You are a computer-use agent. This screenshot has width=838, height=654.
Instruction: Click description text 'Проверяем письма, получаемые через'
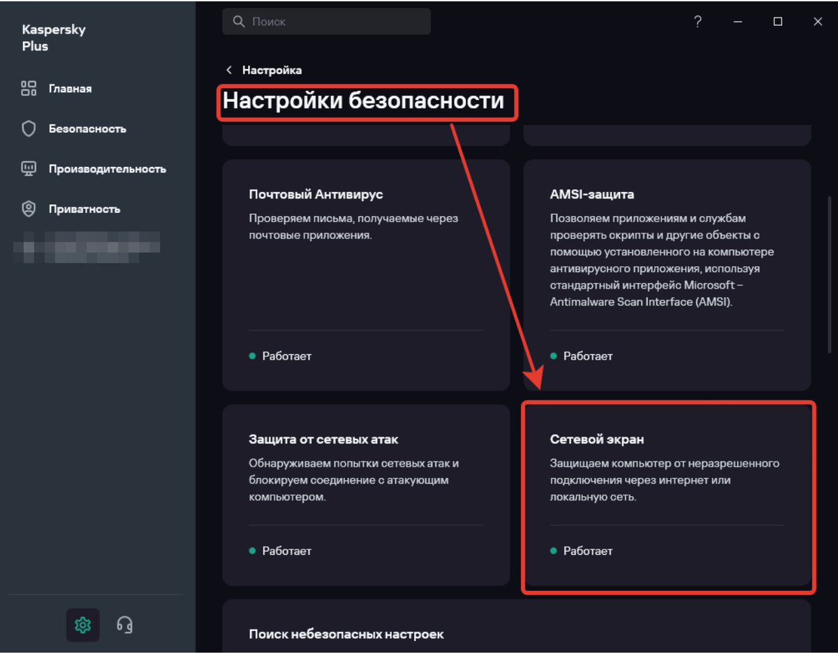point(353,218)
